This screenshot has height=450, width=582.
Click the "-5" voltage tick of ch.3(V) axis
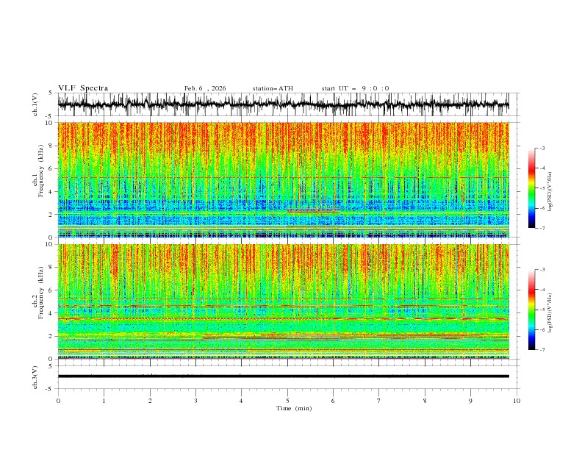pyautogui.click(x=49, y=389)
